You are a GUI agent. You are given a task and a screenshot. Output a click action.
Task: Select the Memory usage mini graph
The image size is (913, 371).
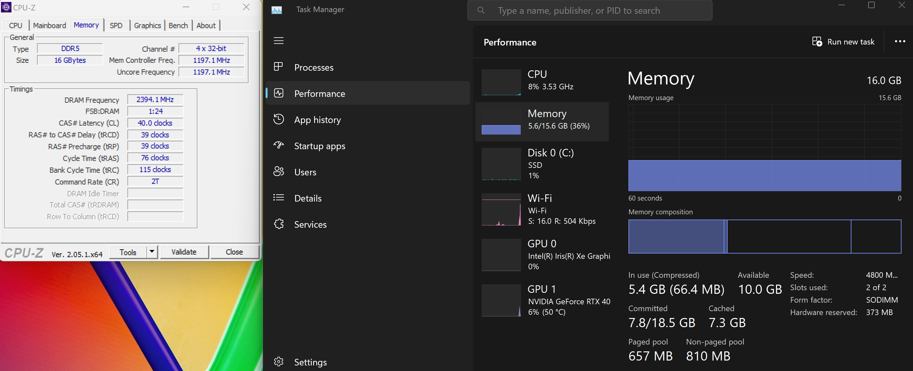[501, 121]
